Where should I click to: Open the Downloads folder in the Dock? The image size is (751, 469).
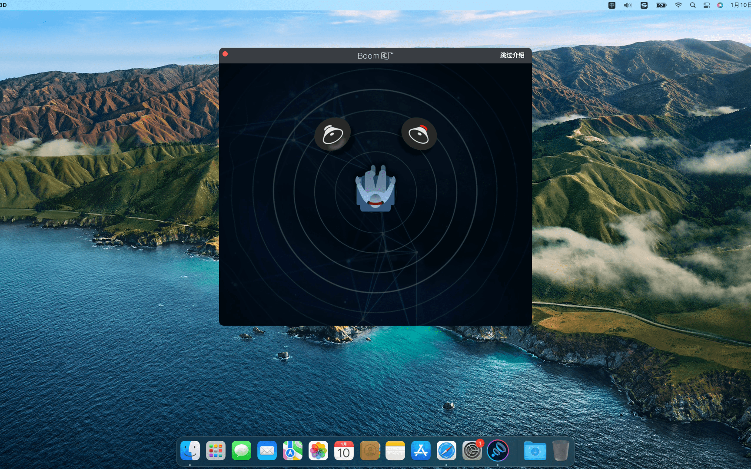(x=535, y=451)
